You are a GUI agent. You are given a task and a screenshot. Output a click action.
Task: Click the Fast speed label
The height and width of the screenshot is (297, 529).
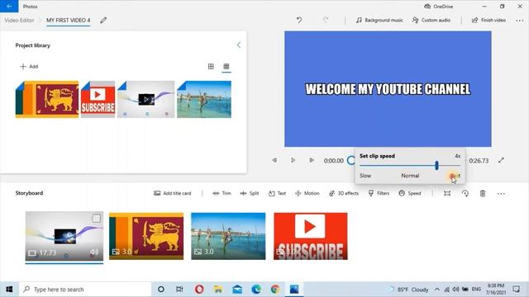coord(455,176)
